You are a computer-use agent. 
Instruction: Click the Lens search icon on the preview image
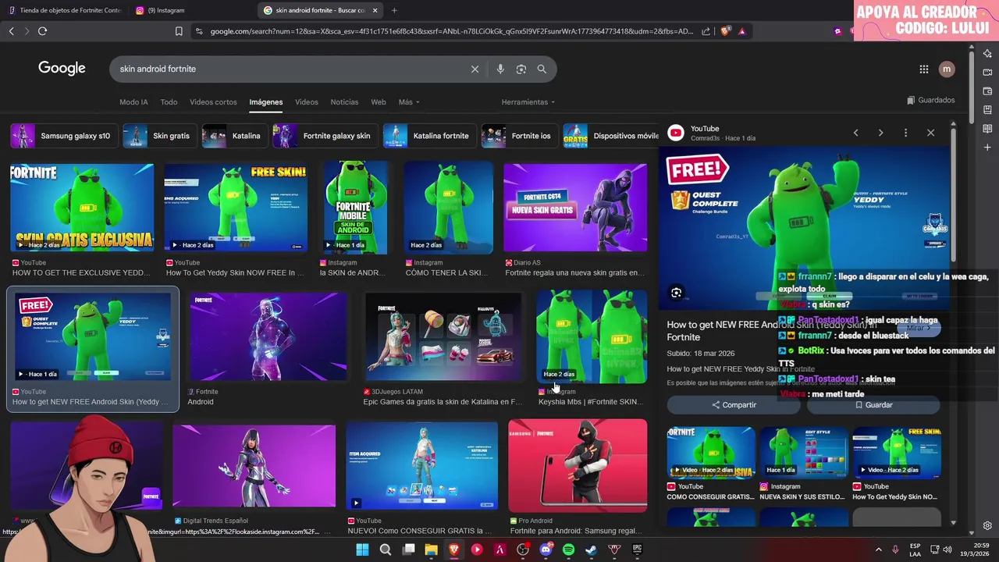coord(677,293)
